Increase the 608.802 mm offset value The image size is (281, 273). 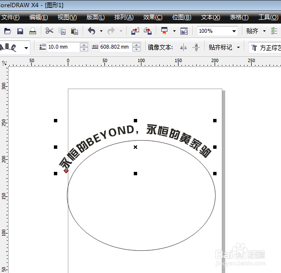(136, 45)
